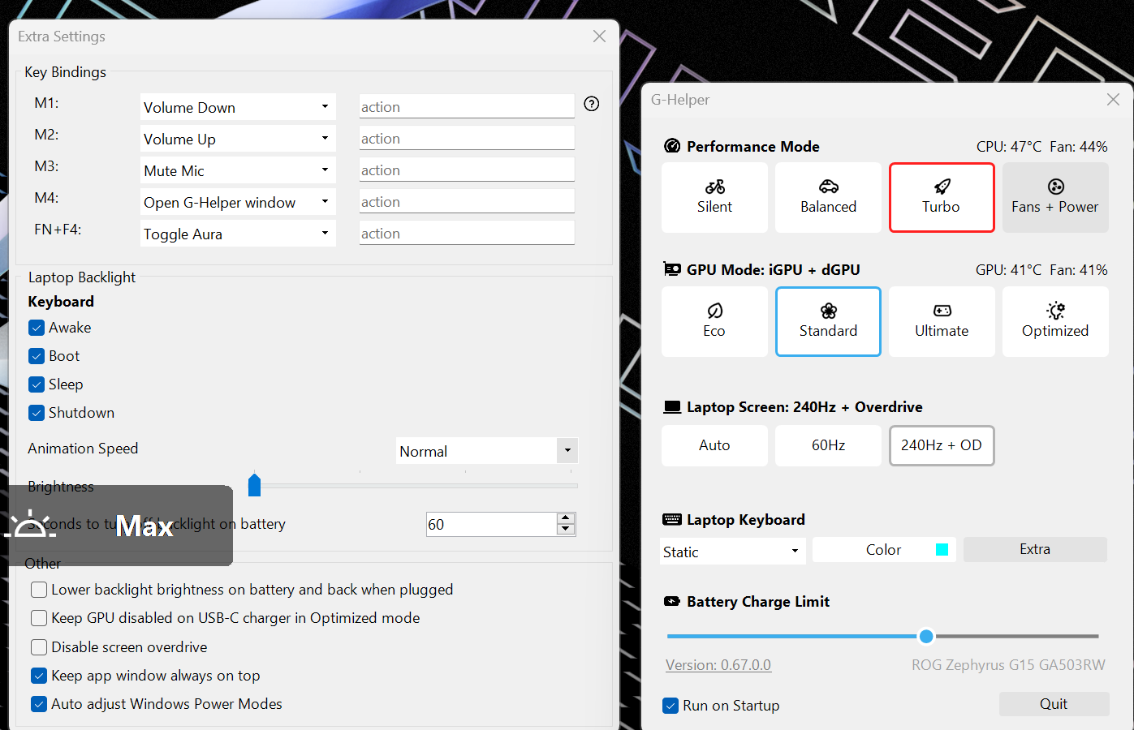Switch laptop screen to 60Hz
Viewport: 1134px width, 730px height.
[828, 445]
